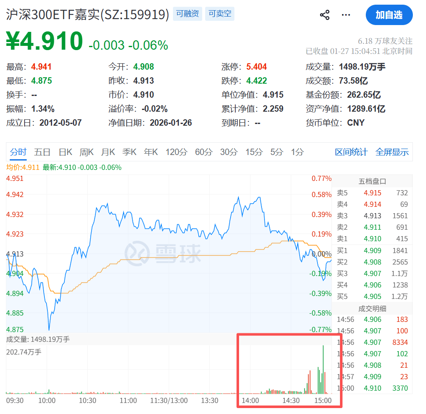Switch to the 年K chart tab

151,152
